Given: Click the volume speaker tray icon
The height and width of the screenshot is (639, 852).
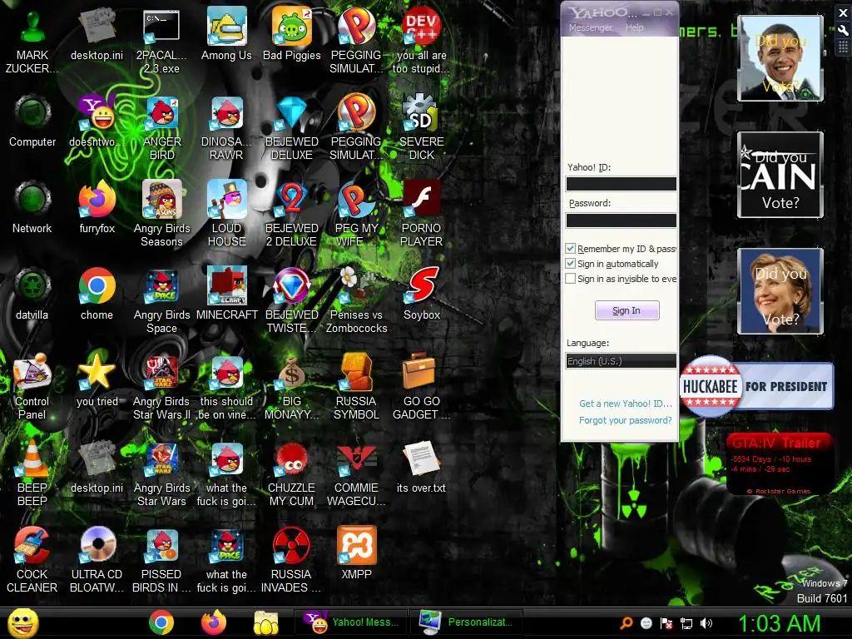Looking at the screenshot, I should (706, 623).
